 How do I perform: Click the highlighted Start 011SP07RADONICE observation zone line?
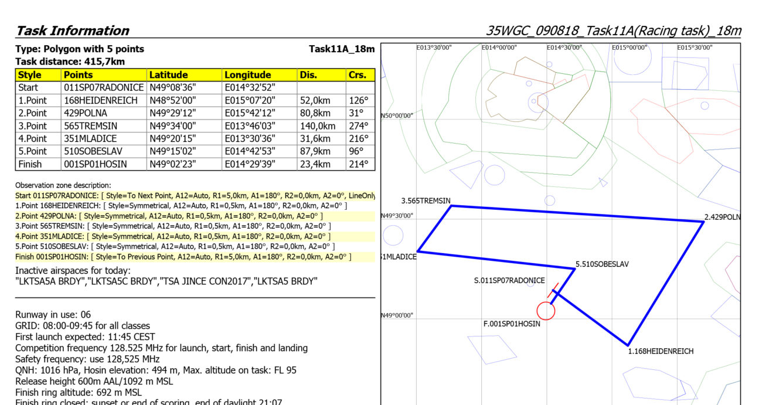point(195,195)
